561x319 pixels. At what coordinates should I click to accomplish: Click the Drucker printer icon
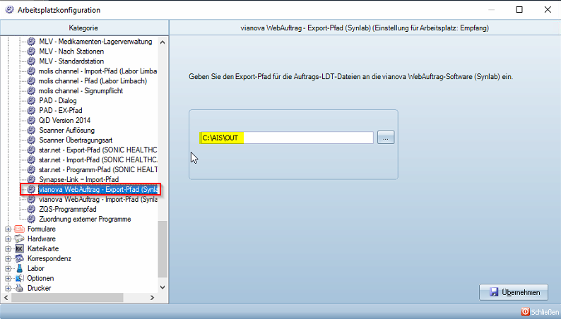[20, 288]
